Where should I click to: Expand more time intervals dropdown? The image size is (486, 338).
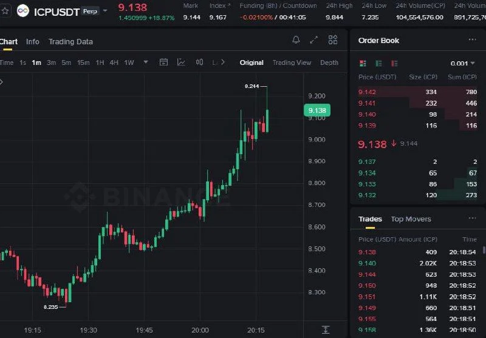(146, 63)
